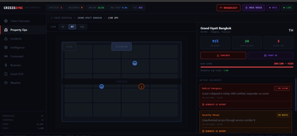
Task: Generate AI report for Security Threat
Action: tap(214, 131)
